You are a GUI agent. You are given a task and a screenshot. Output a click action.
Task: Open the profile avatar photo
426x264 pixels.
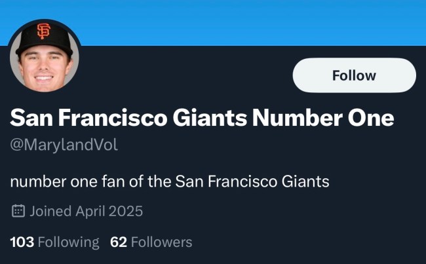coord(45,56)
